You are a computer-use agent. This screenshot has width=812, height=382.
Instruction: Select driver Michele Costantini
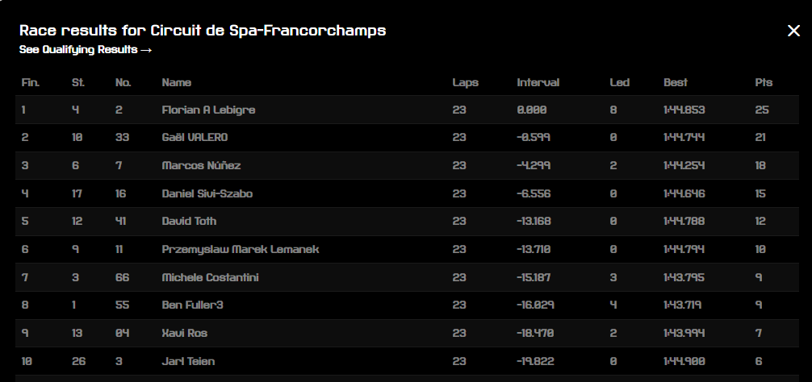pyautogui.click(x=210, y=277)
